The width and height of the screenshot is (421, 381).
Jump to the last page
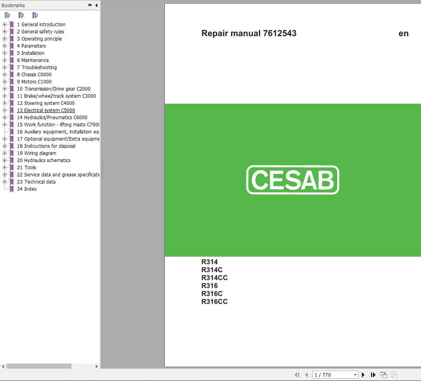tap(373, 375)
